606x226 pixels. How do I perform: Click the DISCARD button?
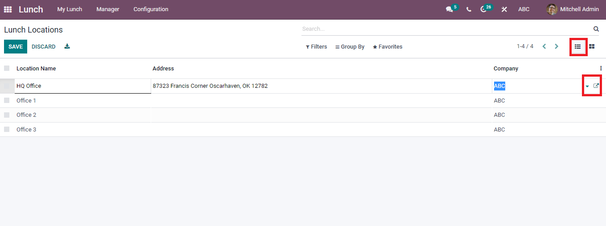44,47
